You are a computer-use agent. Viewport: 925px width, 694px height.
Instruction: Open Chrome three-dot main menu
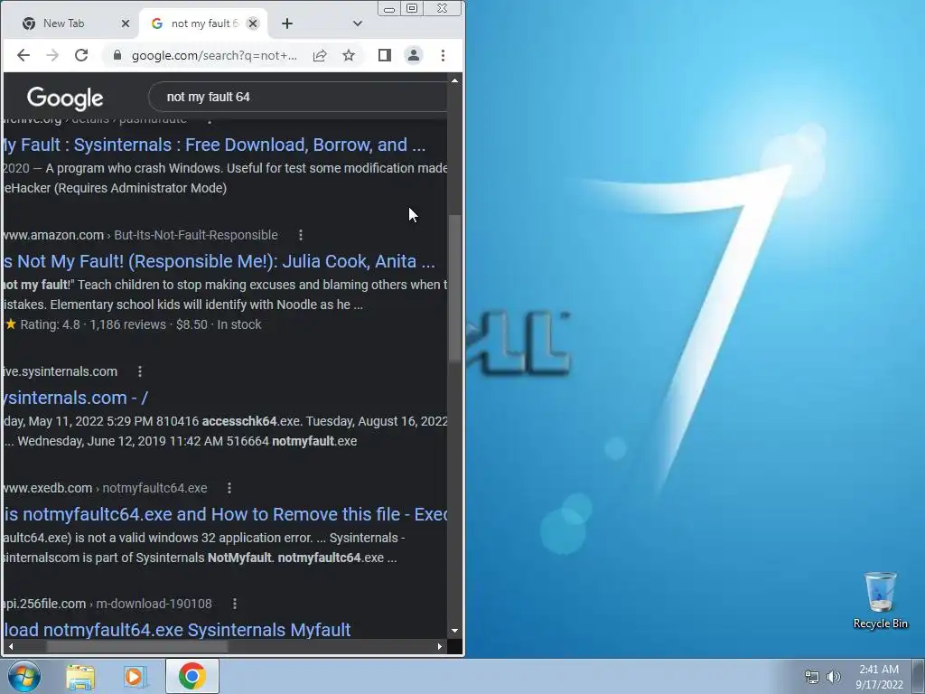(443, 55)
